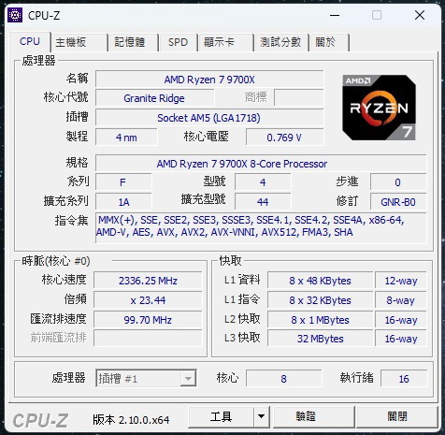Screen dimensions: 445x435
Task: Expand the 工具 dropdown arrow
Action: coord(261,416)
